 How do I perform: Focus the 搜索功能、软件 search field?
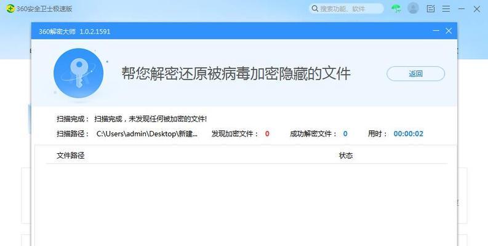tap(346, 9)
